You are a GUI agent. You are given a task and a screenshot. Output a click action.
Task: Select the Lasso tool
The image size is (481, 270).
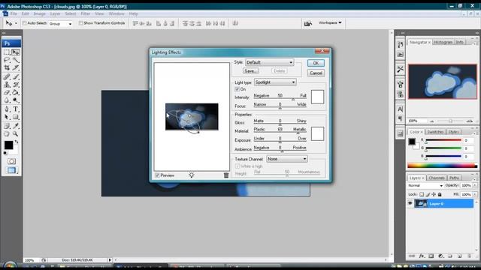[x=7, y=60]
